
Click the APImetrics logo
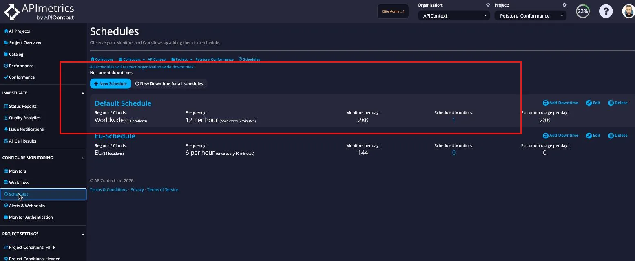coord(39,12)
